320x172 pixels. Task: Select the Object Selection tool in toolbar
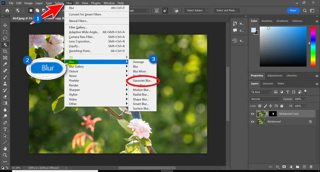click(5, 45)
